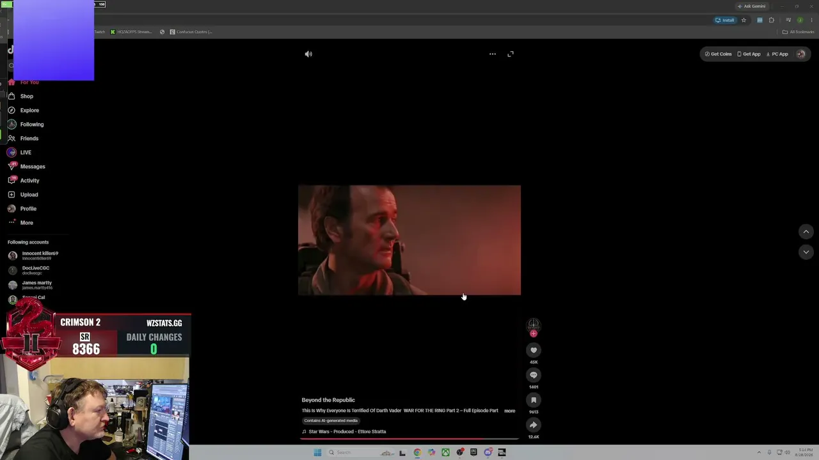This screenshot has height=460, width=819.
Task: Open the comments on this video
Action: coord(534,375)
